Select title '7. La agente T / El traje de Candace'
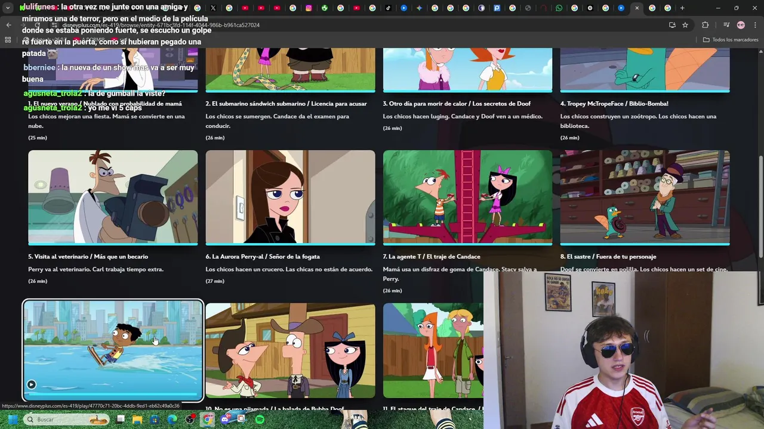The image size is (764, 429). [x=432, y=257]
